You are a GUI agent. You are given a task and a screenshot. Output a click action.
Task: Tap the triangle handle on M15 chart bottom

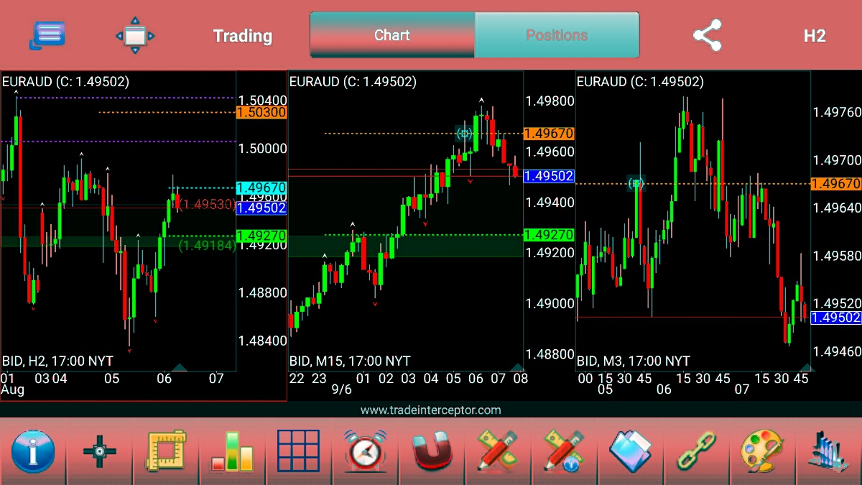tap(516, 367)
